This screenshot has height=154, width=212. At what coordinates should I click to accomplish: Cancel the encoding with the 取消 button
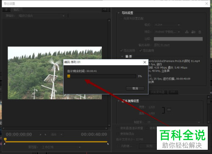pyautogui.click(x=135, y=88)
